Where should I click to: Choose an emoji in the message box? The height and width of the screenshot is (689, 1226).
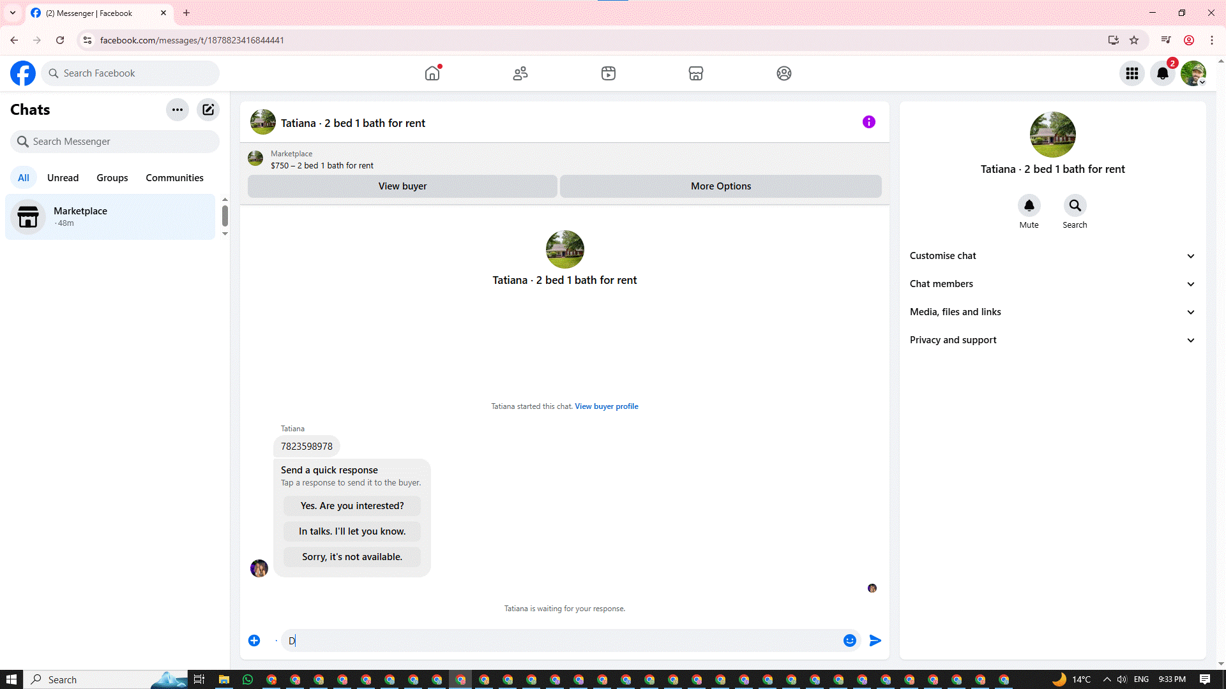850,641
